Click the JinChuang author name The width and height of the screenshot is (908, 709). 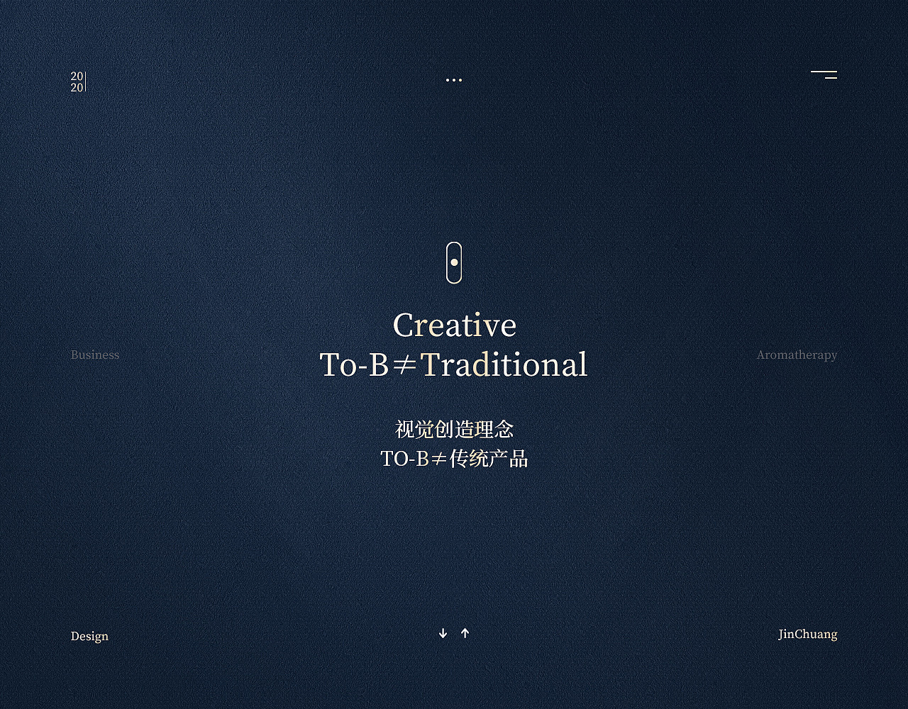tap(808, 634)
